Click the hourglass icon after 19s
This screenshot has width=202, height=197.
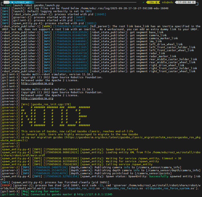click(x=157, y=2)
